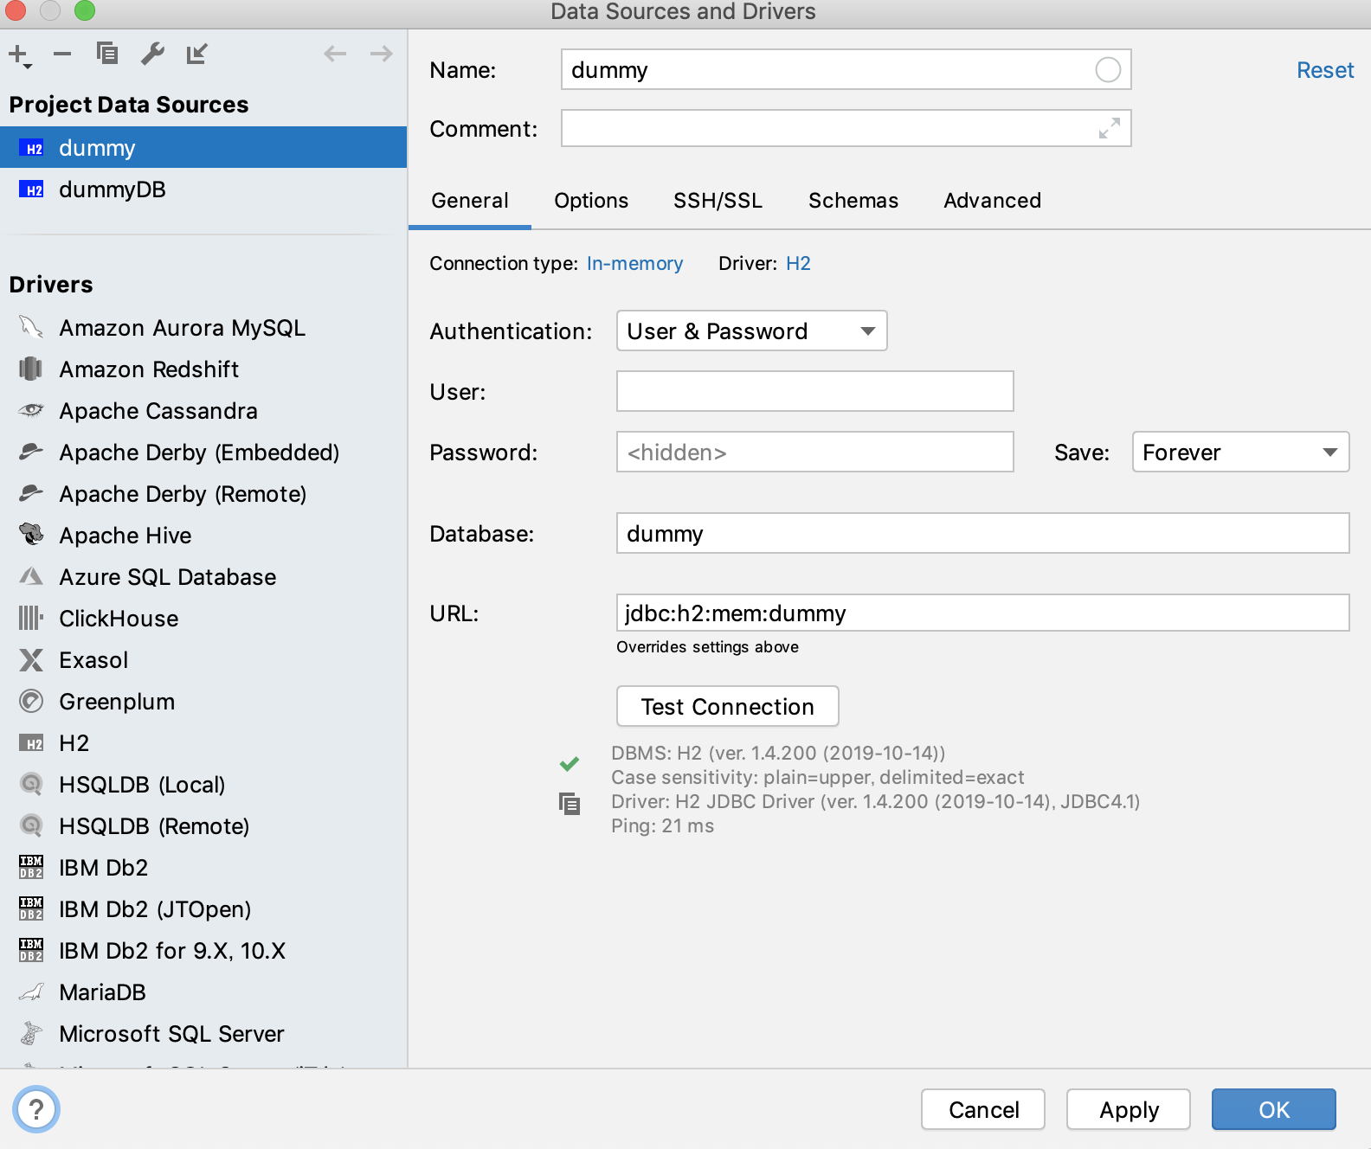Select dummyDB data source
Screen dimensions: 1371x1149
(113, 189)
